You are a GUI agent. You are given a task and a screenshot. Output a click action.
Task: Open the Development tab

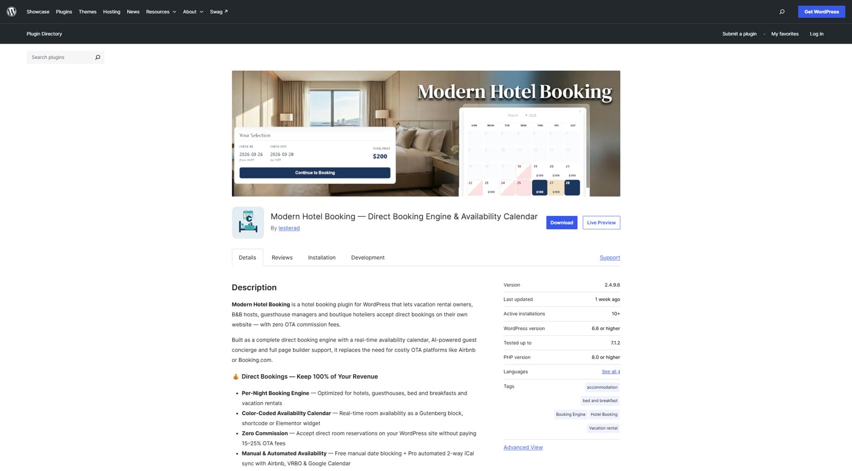[368, 258]
